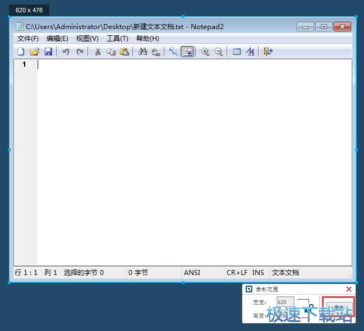Minimize the Notepad2 window

coord(305,27)
